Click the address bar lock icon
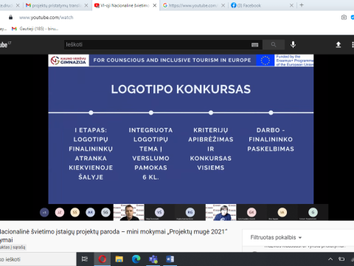Image resolution: width=354 pixels, height=266 pixels. (10, 17)
